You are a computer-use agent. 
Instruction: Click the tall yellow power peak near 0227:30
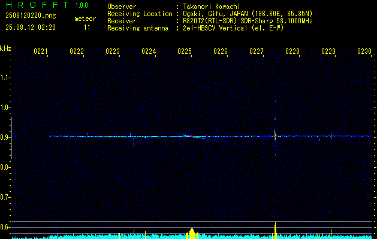click(x=276, y=231)
